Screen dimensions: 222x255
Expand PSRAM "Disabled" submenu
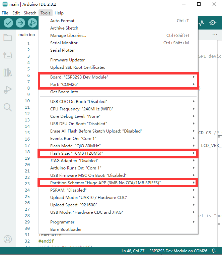pyautogui.click(x=118, y=190)
